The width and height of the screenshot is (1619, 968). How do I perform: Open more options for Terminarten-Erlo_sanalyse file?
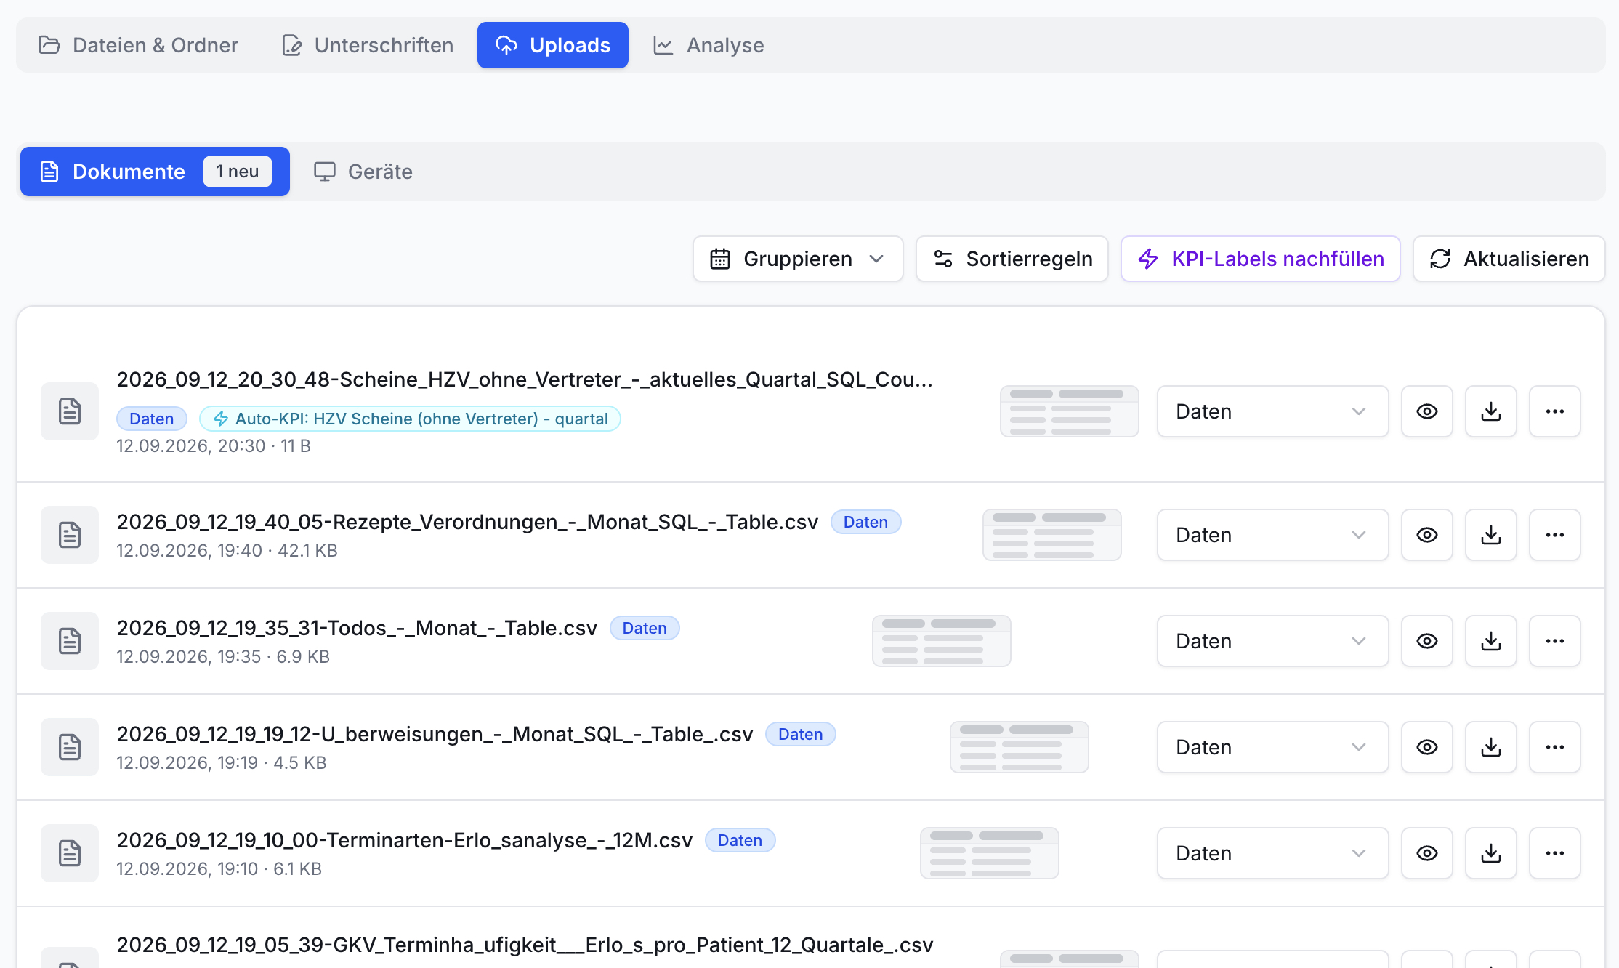pos(1554,853)
